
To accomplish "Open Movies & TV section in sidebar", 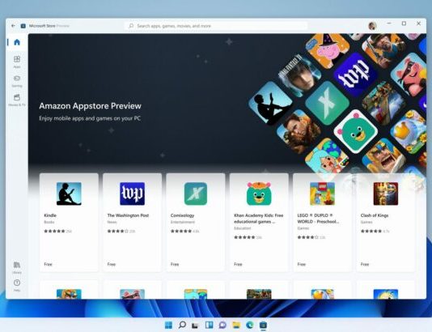I will tap(17, 100).
